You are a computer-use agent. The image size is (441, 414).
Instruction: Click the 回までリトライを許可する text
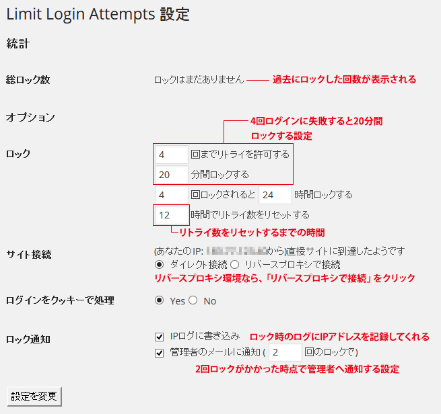click(240, 155)
